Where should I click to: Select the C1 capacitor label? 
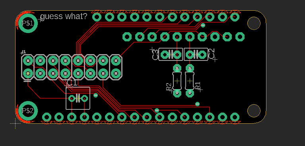point(72,83)
